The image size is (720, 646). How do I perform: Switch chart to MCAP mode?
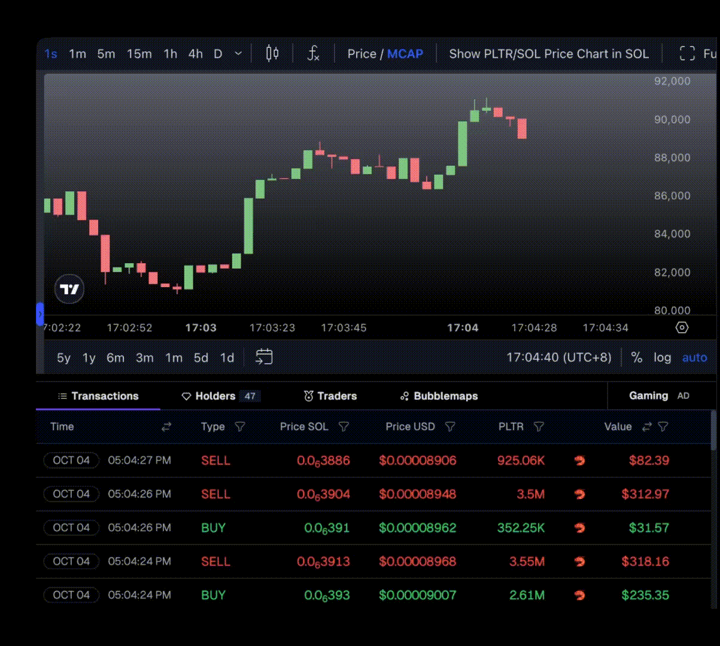tap(405, 54)
